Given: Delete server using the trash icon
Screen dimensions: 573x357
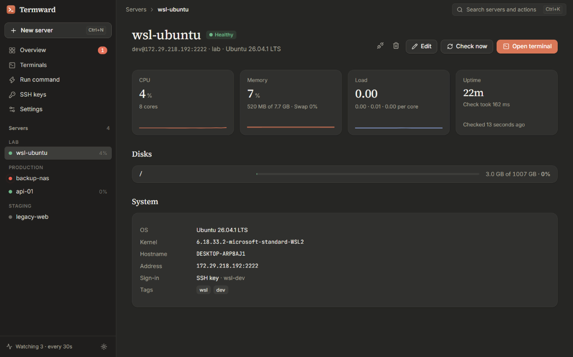Looking at the screenshot, I should pos(396,46).
